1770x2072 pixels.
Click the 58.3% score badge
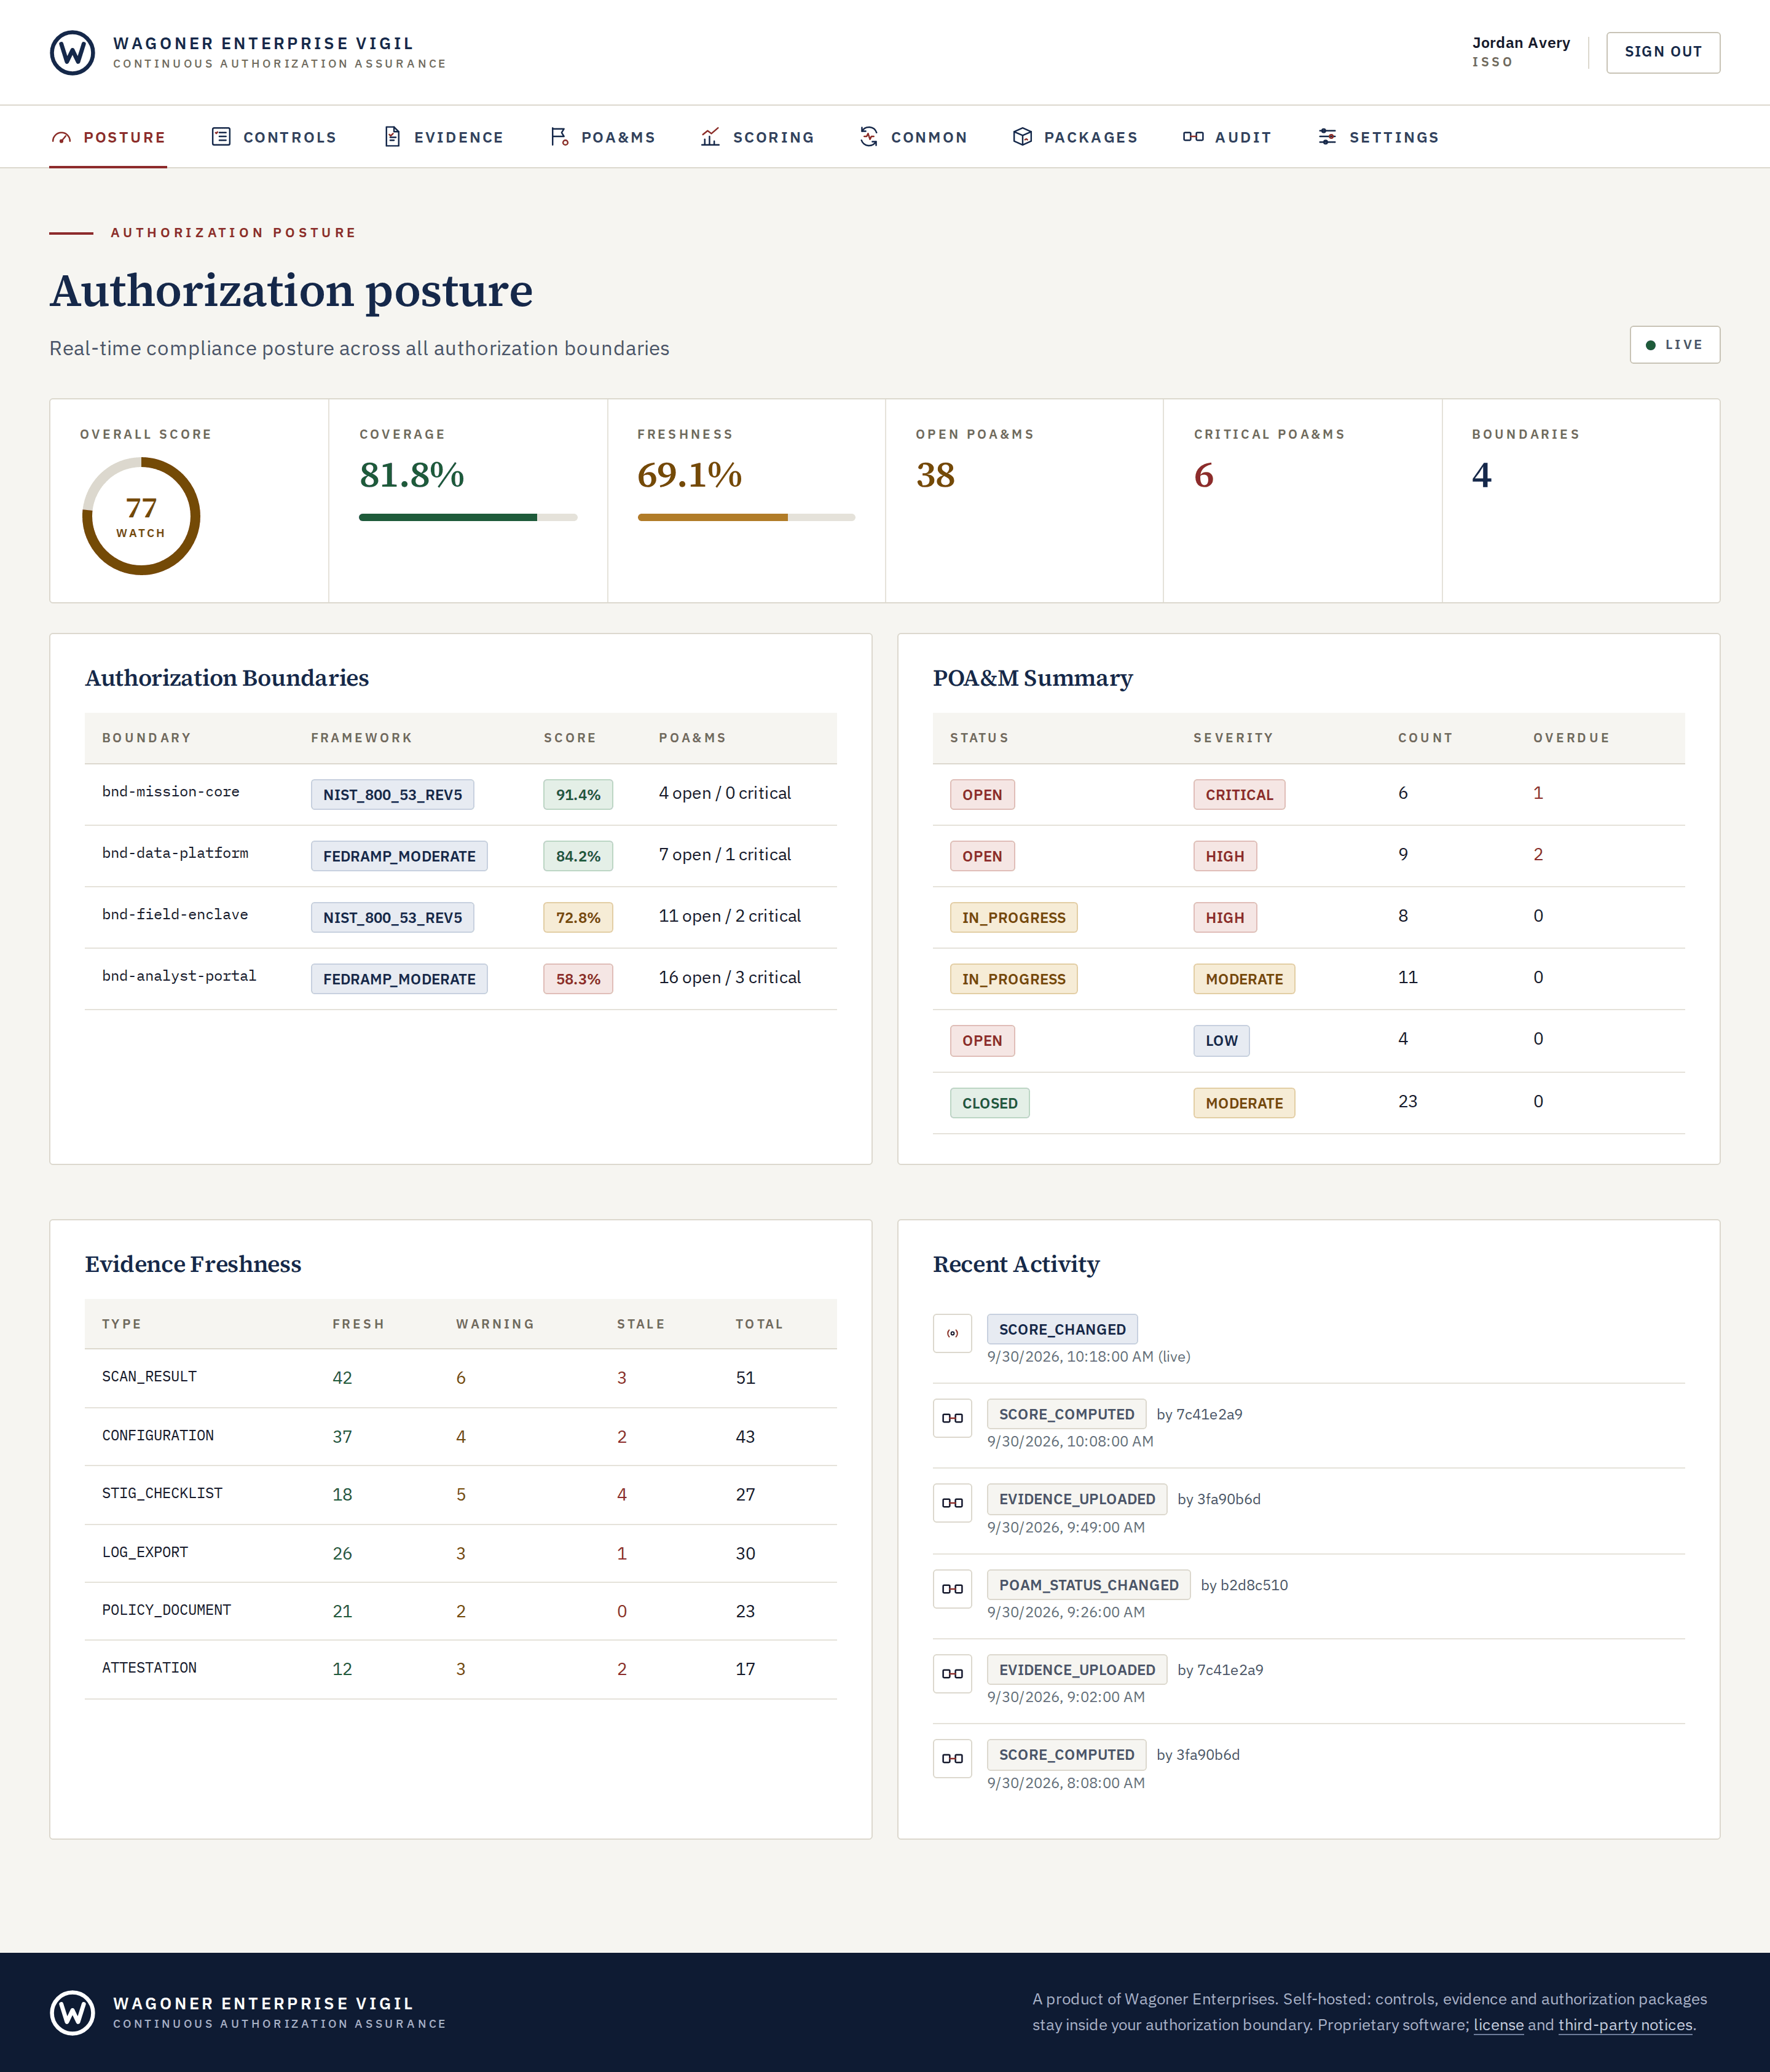[x=578, y=979]
